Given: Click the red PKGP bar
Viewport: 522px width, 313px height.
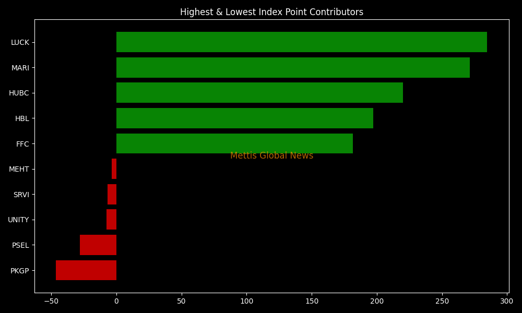Looking at the screenshot, I should pos(86,270).
